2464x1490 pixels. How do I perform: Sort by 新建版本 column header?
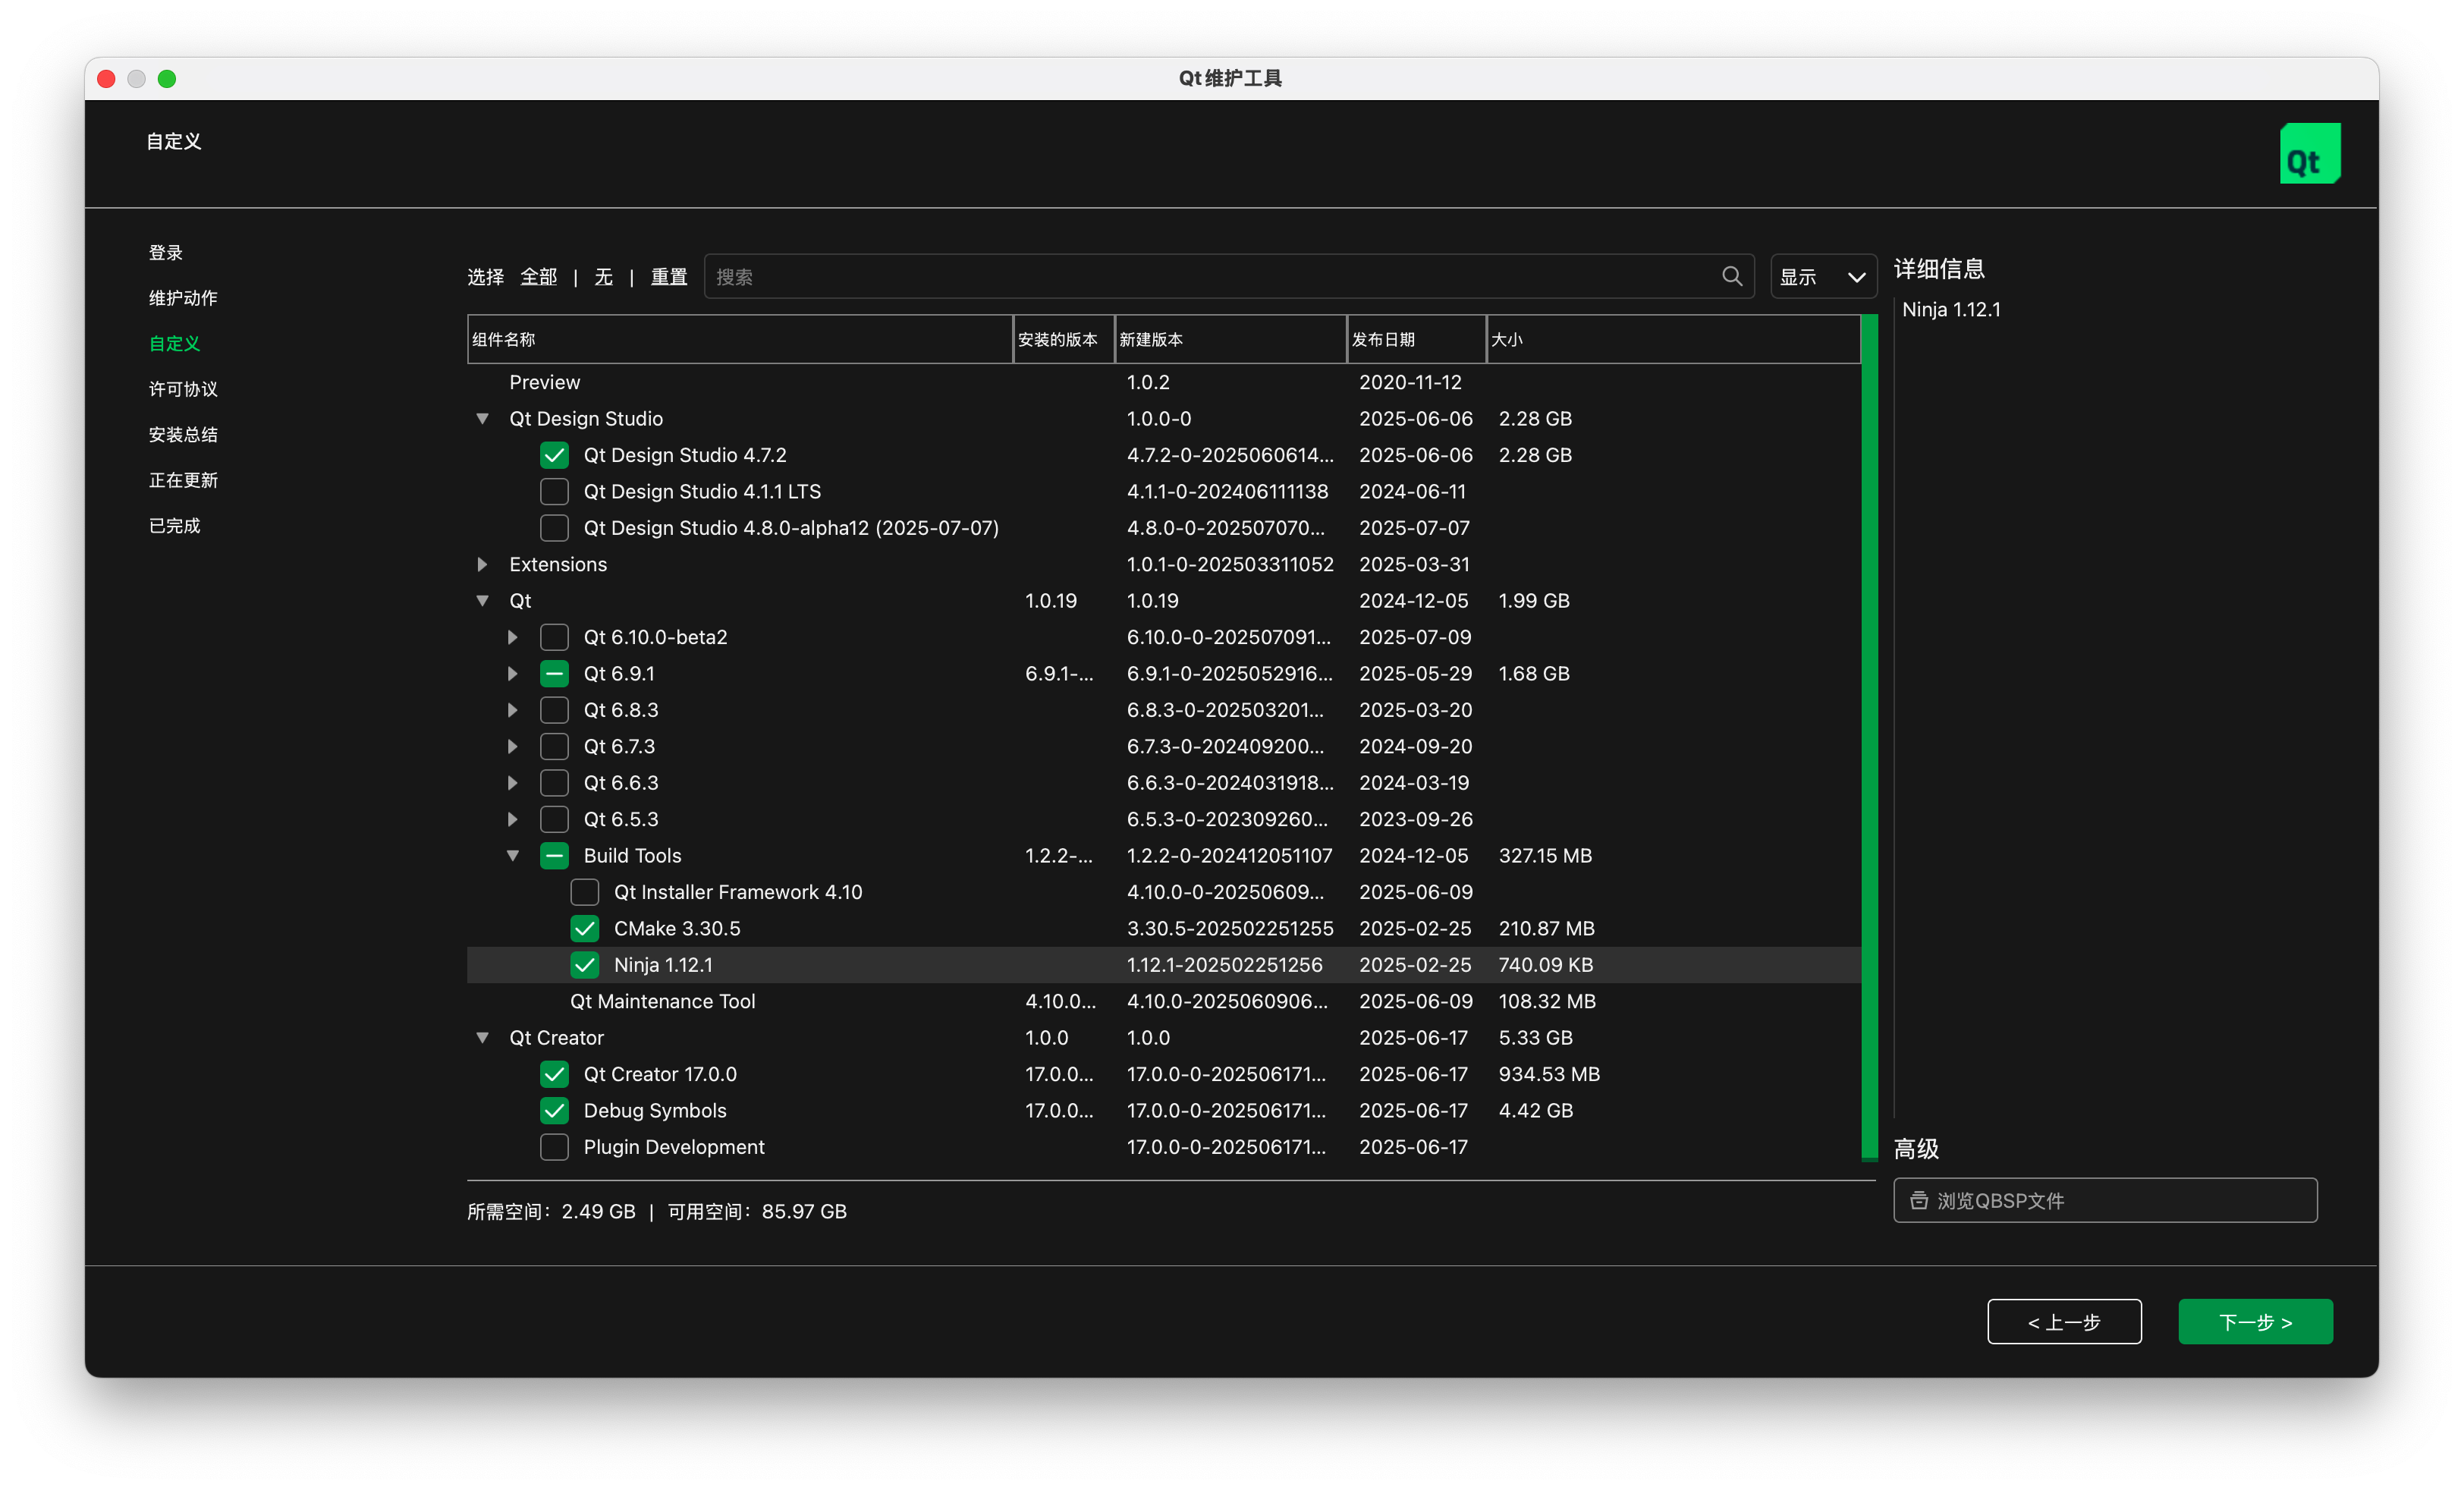[1231, 339]
